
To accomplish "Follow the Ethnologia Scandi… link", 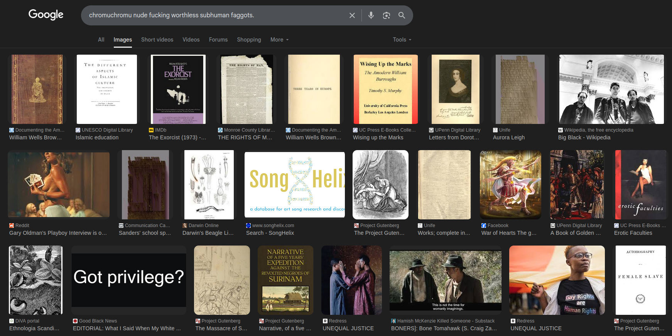I will tap(34, 328).
